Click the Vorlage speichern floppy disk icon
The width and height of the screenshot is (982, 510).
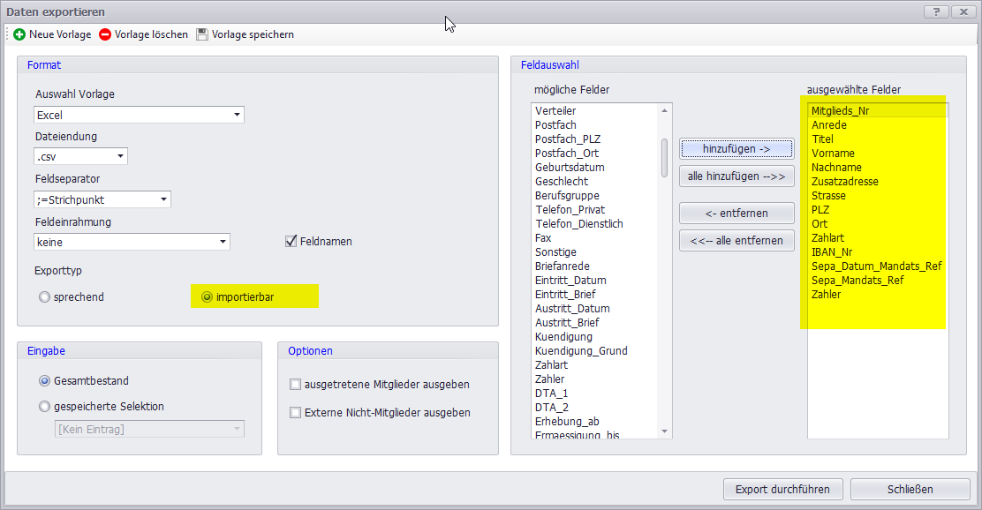[x=202, y=34]
